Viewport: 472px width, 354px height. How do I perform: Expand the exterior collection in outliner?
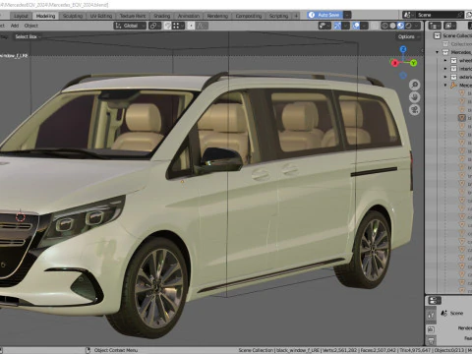(445, 77)
